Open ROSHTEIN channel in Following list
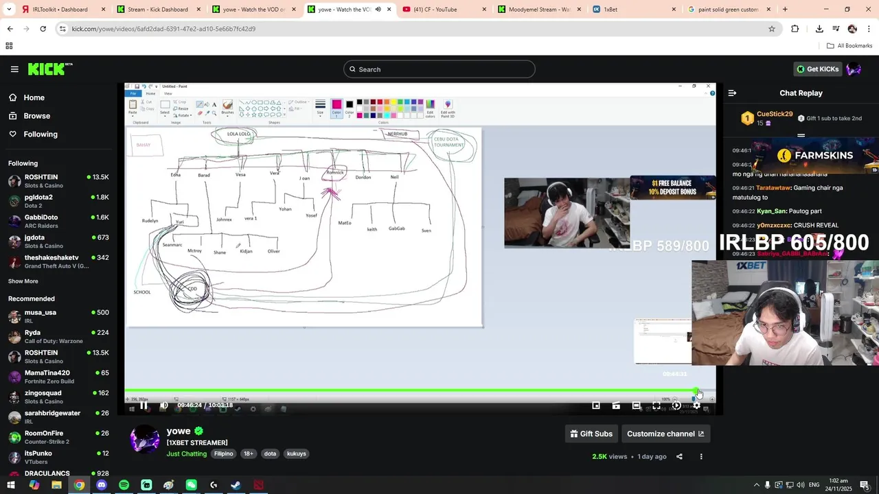Screen dimensions: 879x494 tap(58, 181)
